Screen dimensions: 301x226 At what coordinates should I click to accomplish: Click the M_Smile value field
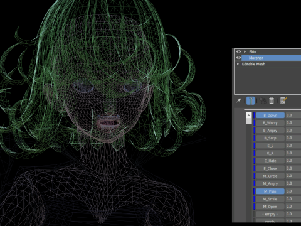point(293,199)
